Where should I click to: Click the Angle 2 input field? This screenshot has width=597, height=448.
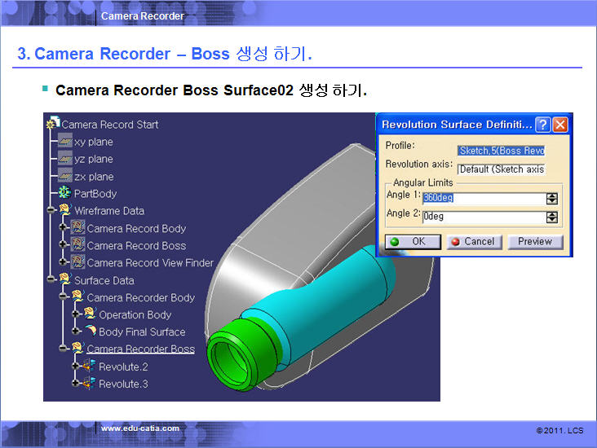(x=483, y=217)
